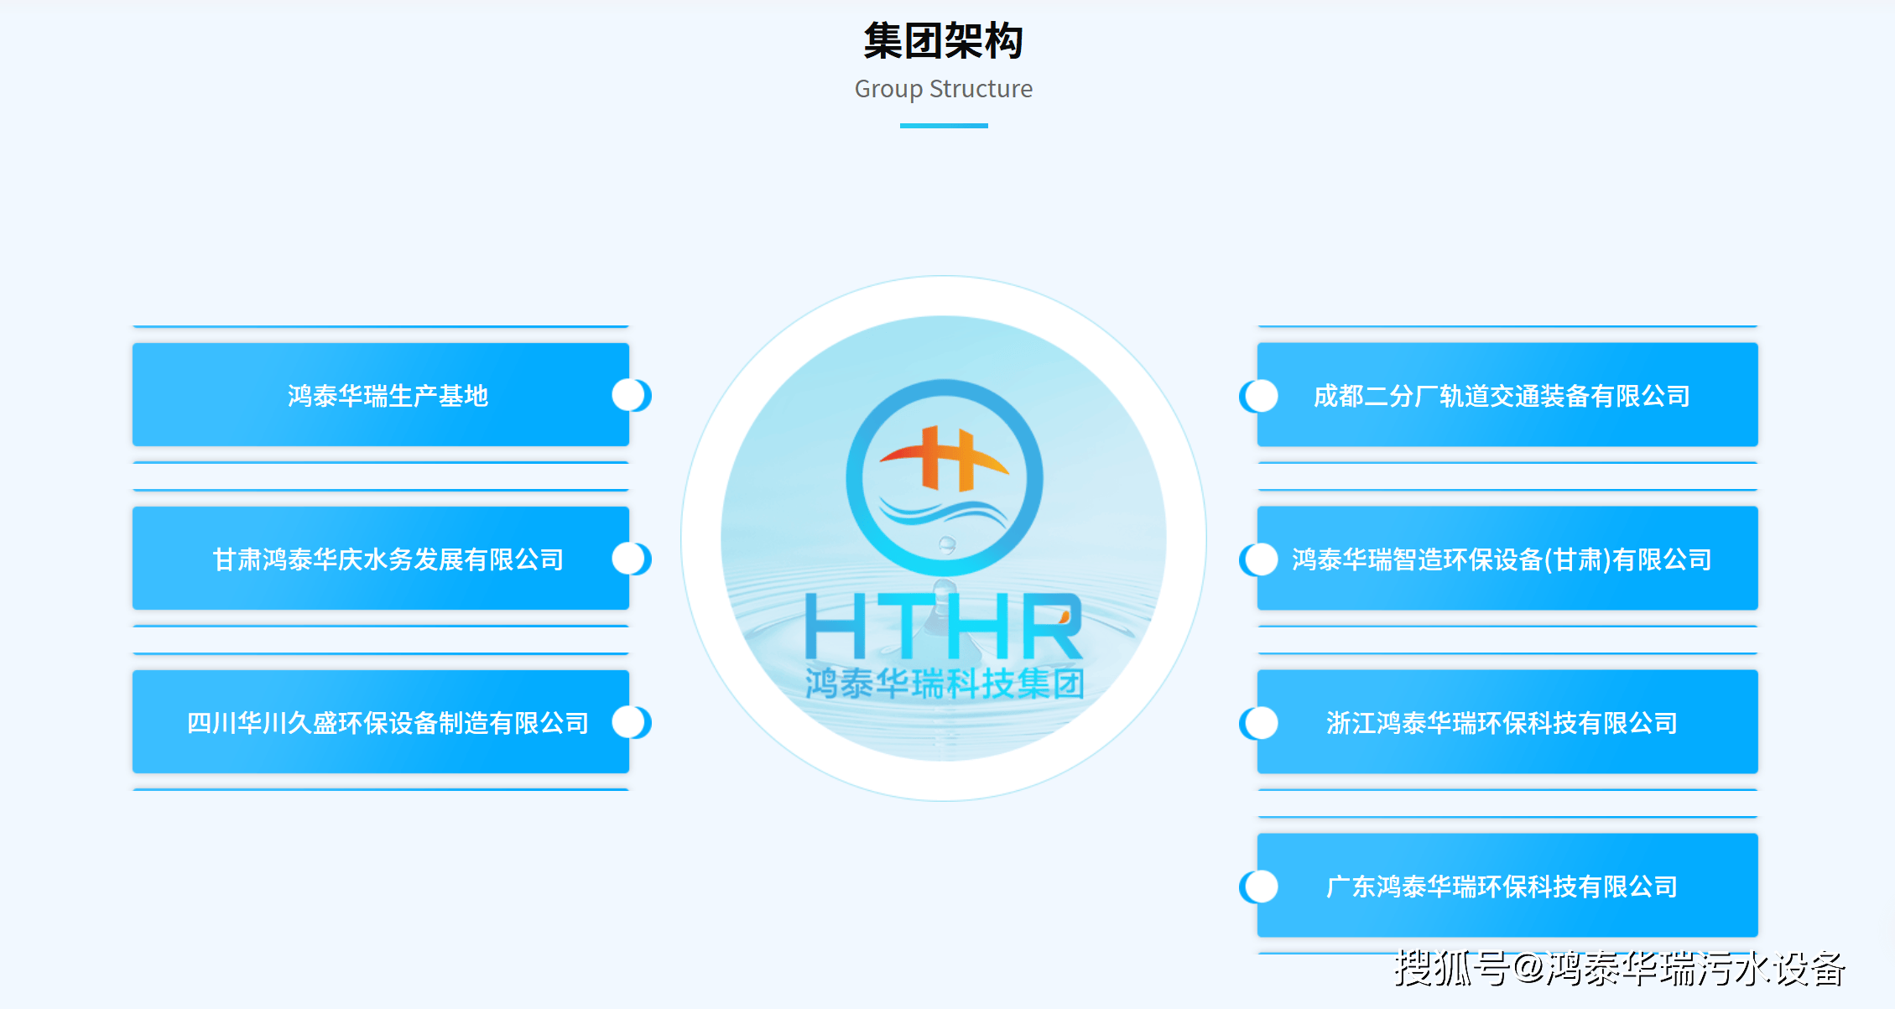
Task: Click circle dot beside 鸿泰华瑞智造环保设备
Action: click(x=1261, y=559)
